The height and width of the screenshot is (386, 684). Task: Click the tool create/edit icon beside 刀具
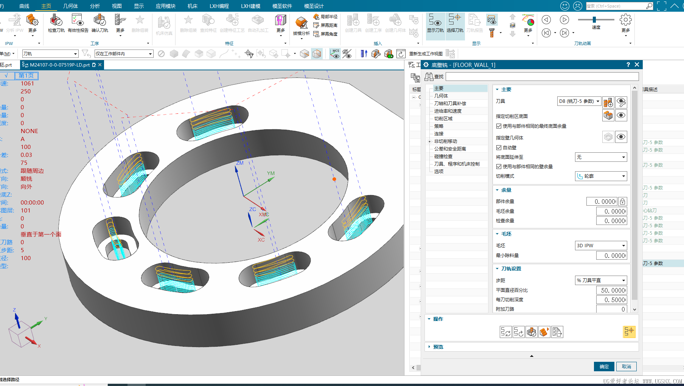point(608,102)
